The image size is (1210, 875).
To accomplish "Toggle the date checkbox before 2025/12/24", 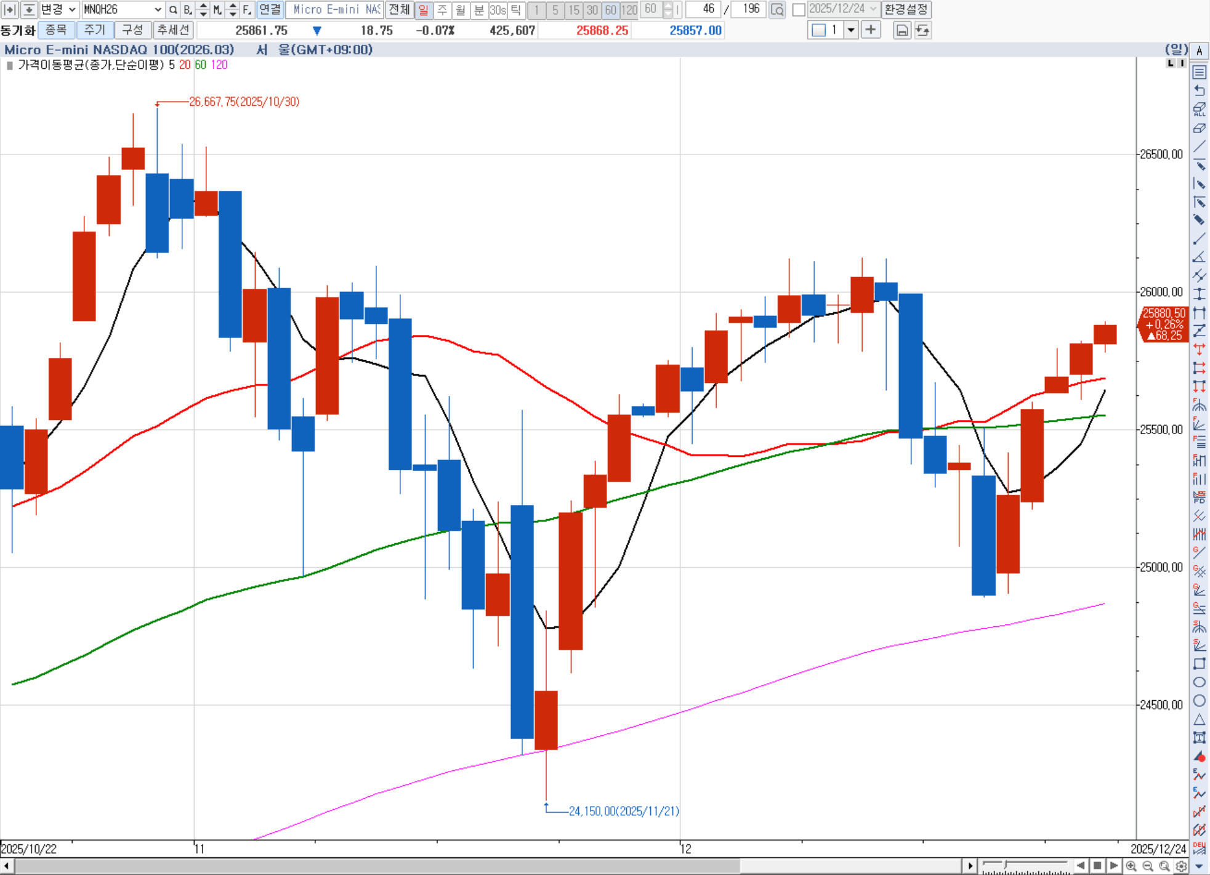I will coord(799,9).
